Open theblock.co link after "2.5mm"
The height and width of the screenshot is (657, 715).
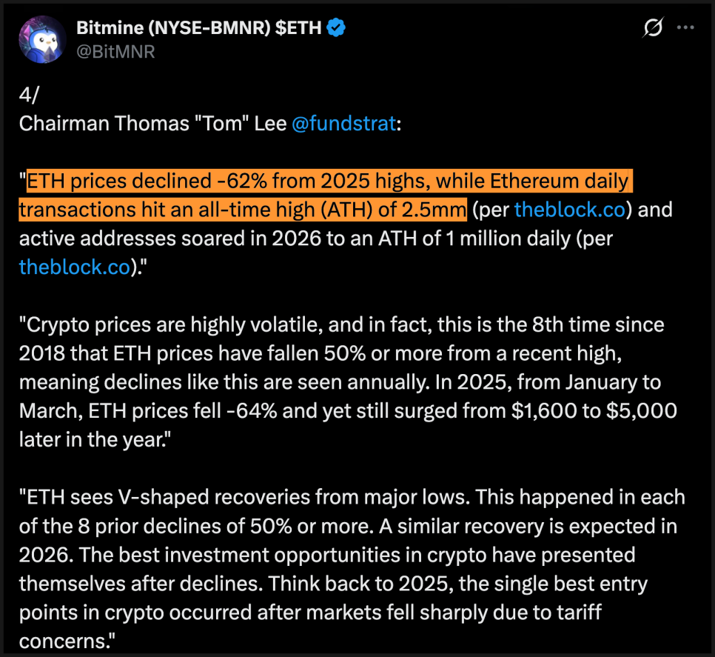pos(571,209)
